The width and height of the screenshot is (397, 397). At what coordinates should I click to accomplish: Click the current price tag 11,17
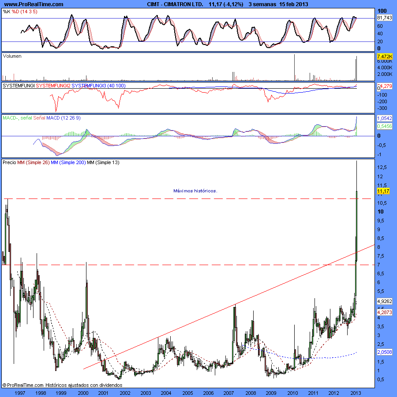pyautogui.click(x=383, y=191)
